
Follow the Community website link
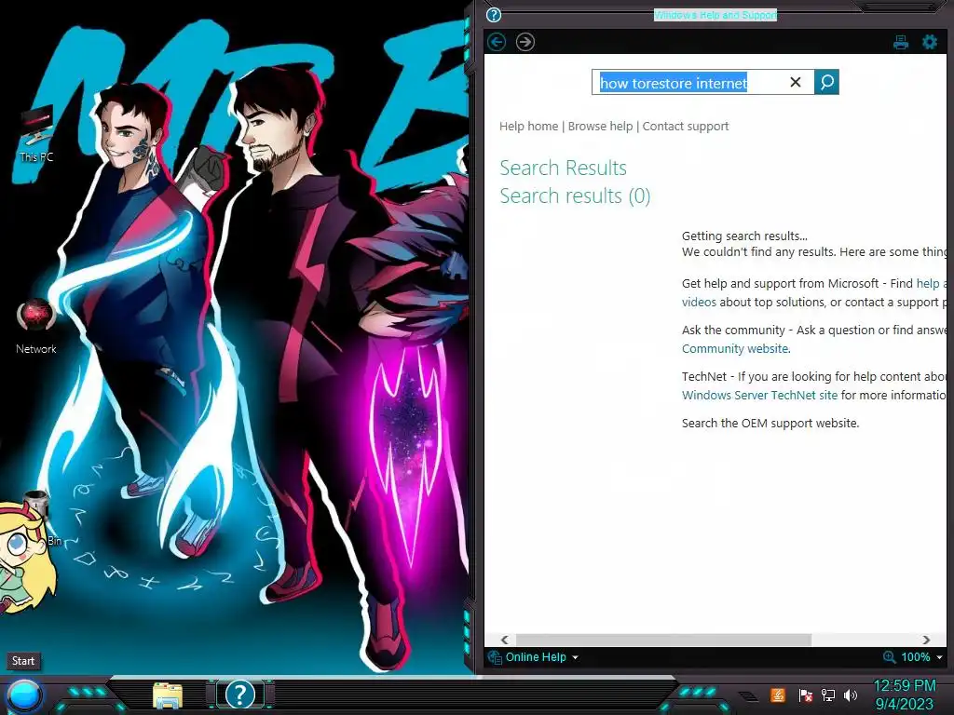(735, 349)
